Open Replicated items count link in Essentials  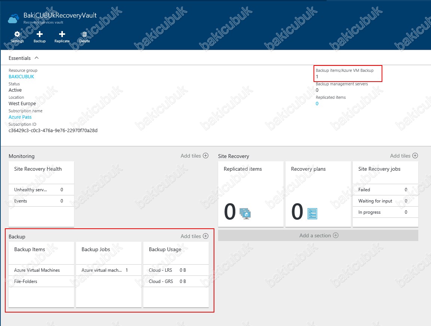[317, 104]
